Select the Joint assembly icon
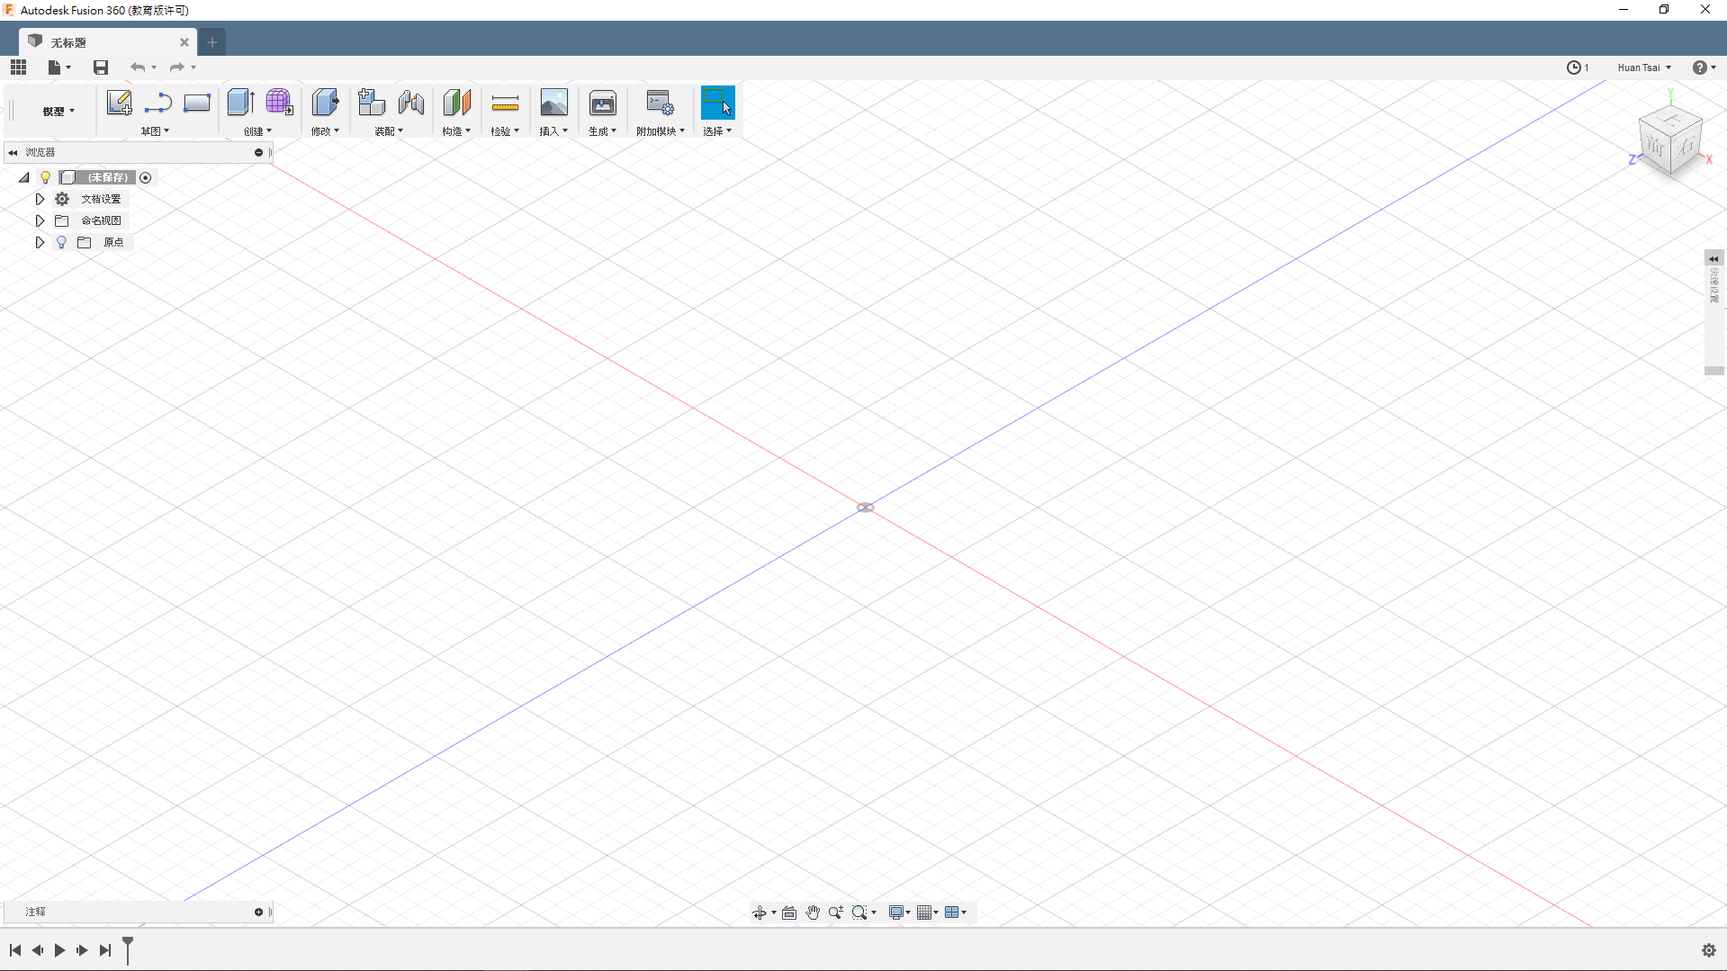1727x971 pixels. click(411, 103)
